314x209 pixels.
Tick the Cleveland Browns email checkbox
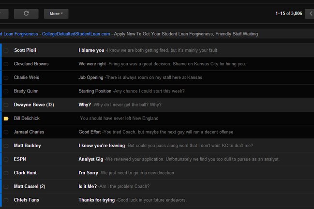[x=6, y=64]
